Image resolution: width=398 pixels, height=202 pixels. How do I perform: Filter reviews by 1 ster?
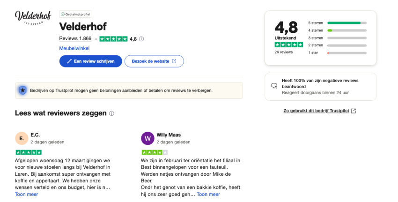tap(337, 52)
